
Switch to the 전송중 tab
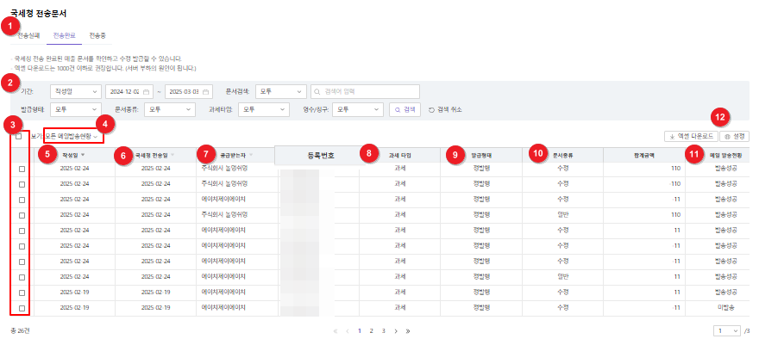tap(98, 36)
